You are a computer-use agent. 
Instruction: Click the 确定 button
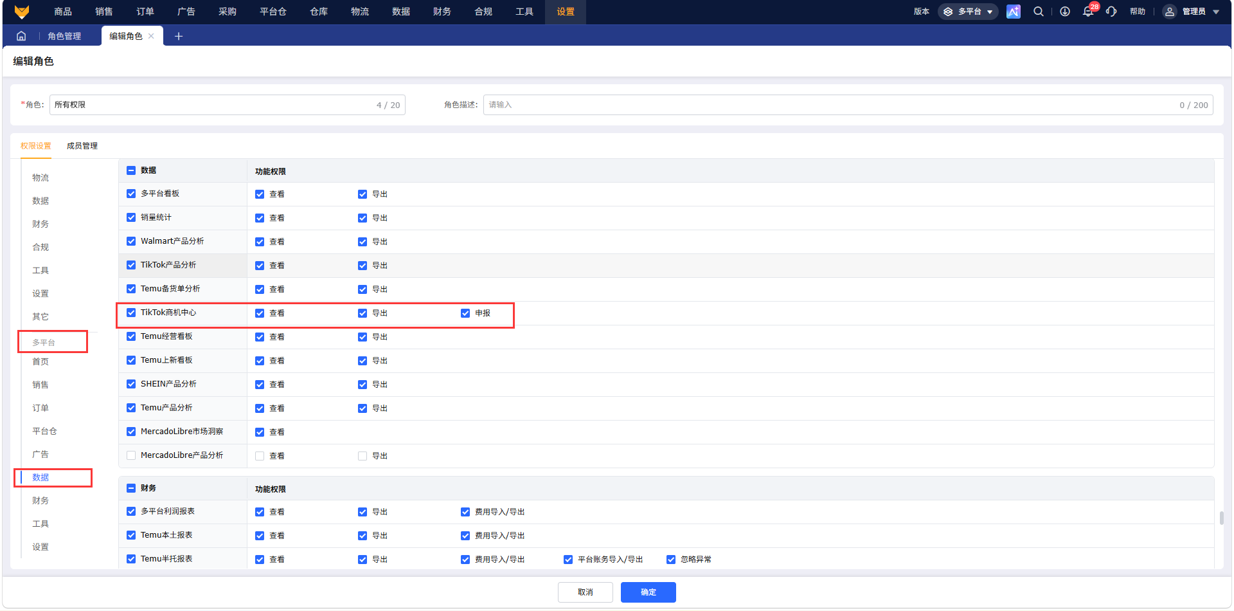pos(648,592)
